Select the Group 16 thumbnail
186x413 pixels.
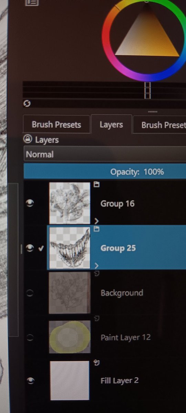click(x=70, y=203)
